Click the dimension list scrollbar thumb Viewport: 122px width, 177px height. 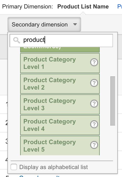113,101
